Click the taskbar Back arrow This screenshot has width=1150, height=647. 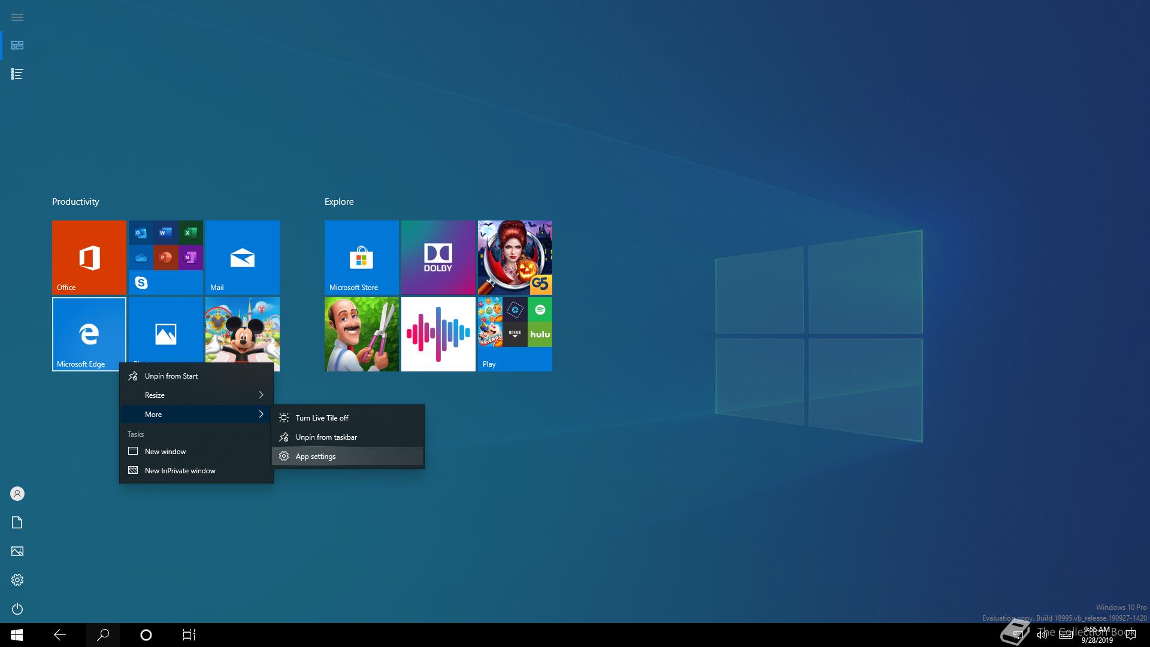pos(60,635)
